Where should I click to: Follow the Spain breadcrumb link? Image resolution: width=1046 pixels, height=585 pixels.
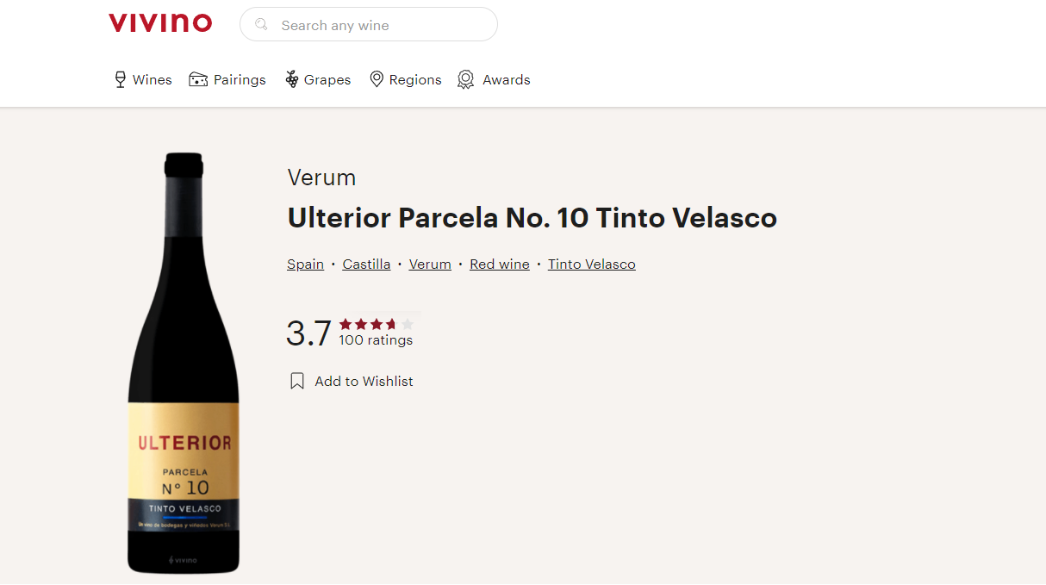(305, 264)
